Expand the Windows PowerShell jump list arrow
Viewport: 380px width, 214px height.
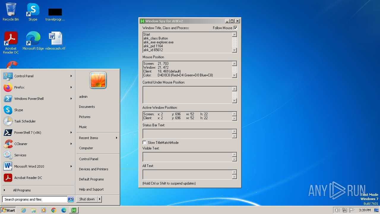pyautogui.click(x=71, y=99)
